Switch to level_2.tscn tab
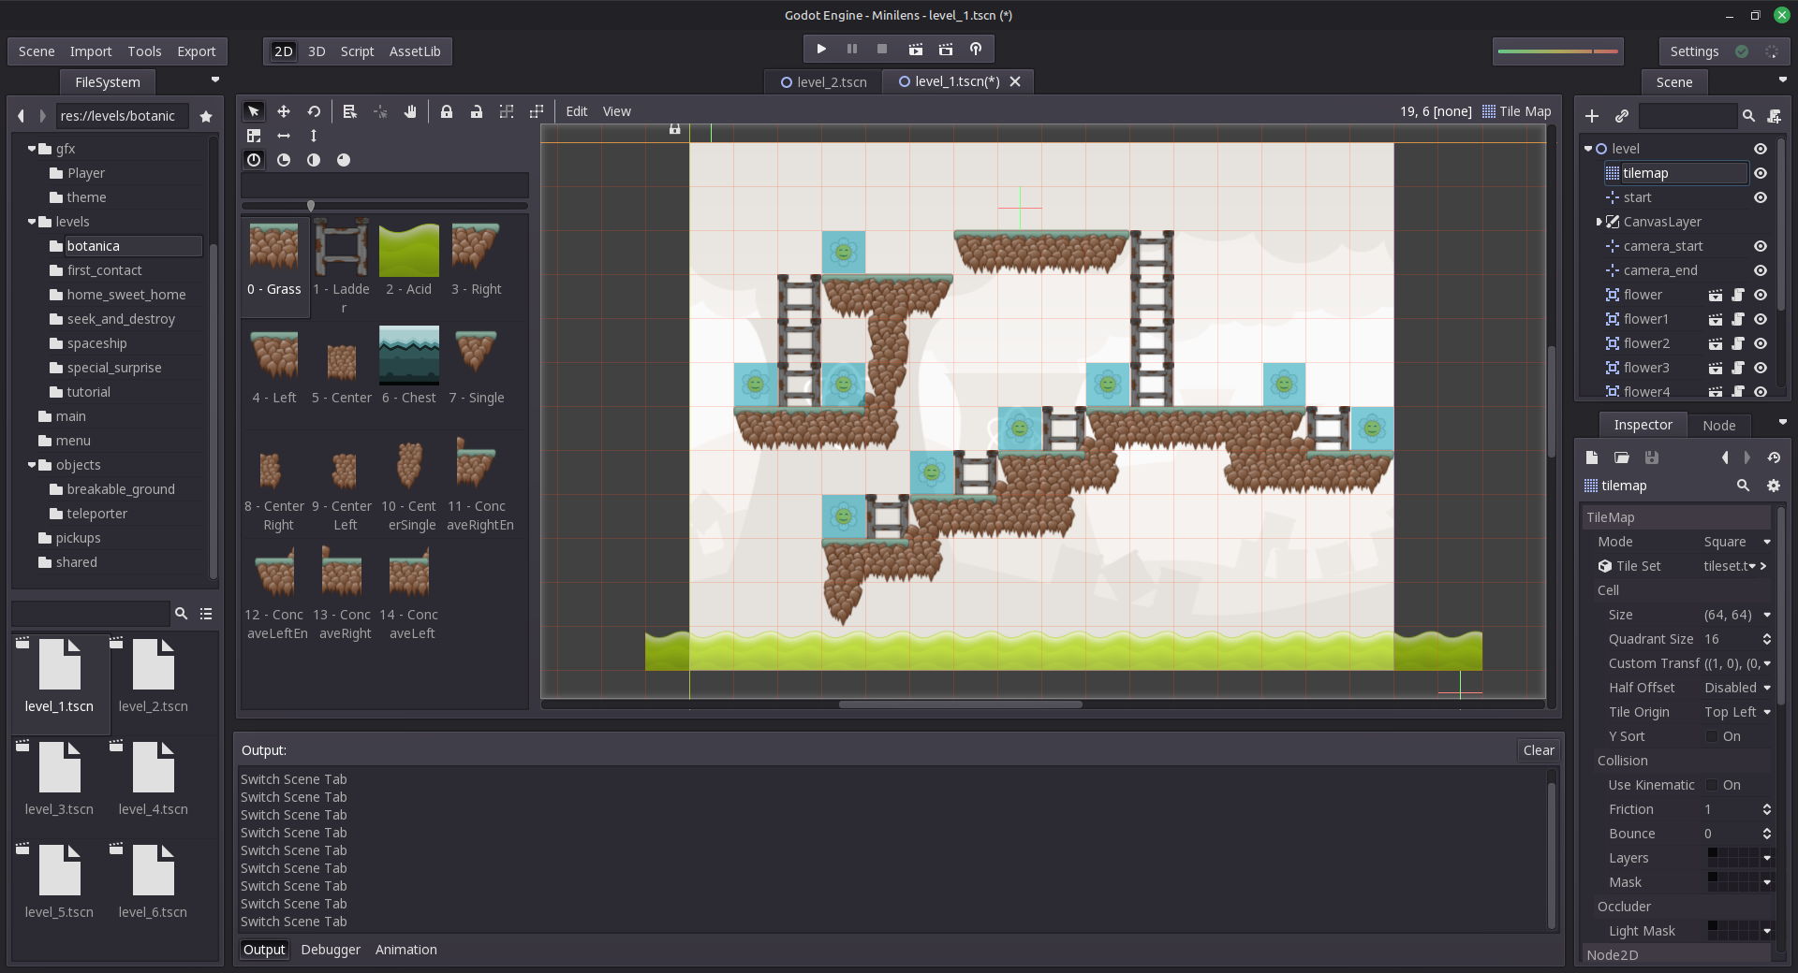Image resolution: width=1798 pixels, height=973 pixels. 824,82
